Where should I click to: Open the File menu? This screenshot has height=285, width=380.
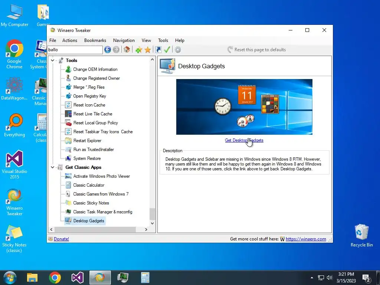tap(53, 40)
